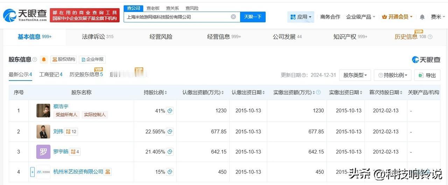Open the chart icon beside 15%
This screenshot has height=185, width=448.
pos(170,172)
